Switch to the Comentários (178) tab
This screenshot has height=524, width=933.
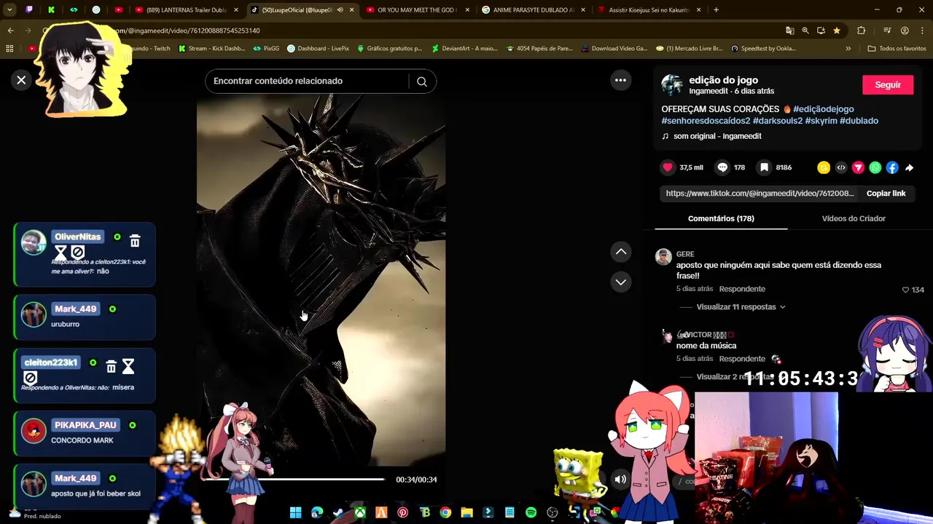[x=721, y=218]
